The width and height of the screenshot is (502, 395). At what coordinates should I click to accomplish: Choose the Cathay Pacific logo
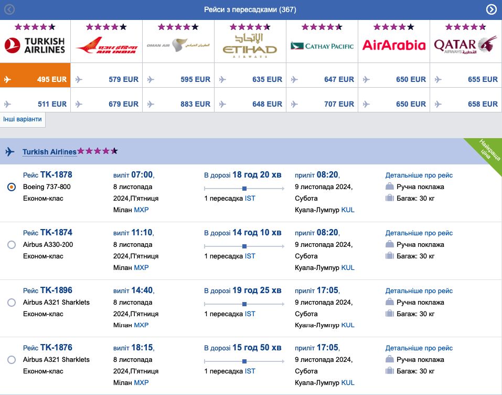[322, 46]
